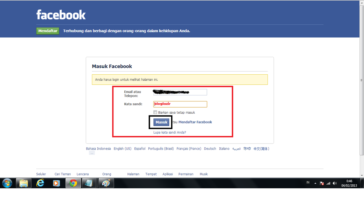
Task: Open the Halaman footer link
Action: click(133, 174)
